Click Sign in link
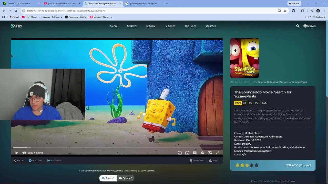Image resolution: width=328 pixels, height=184 pixels. (310, 26)
